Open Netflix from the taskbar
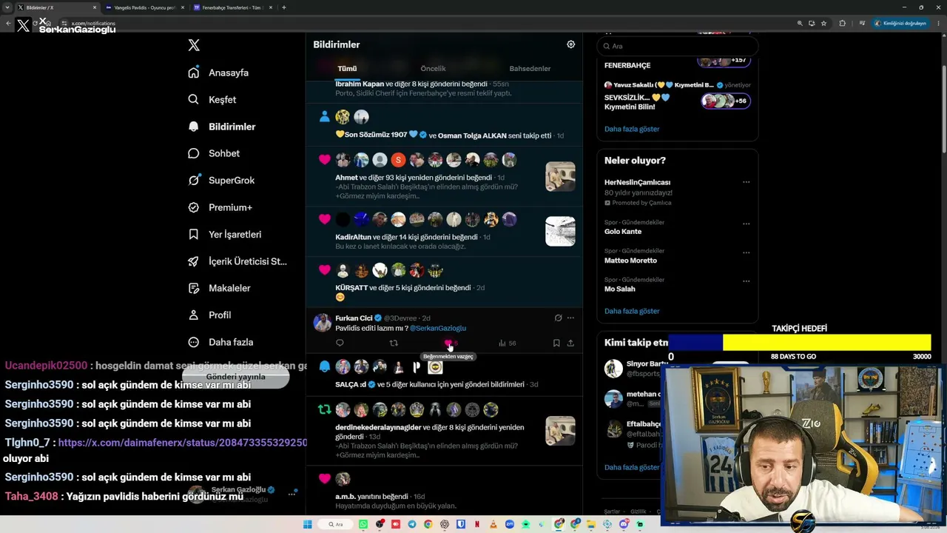Screen dimensions: 947x533 click(477, 524)
